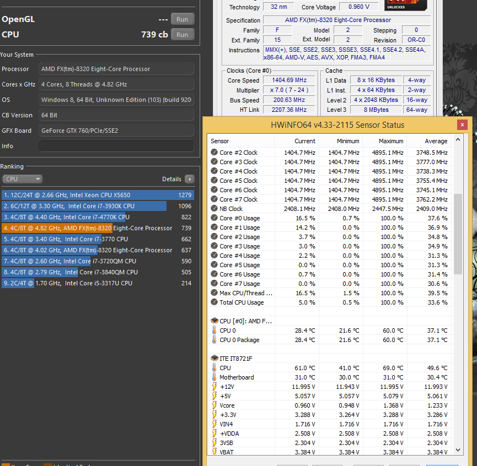Image resolution: width=477 pixels, height=466 pixels.
Task: Run the CPU benchmark
Action: click(x=182, y=35)
